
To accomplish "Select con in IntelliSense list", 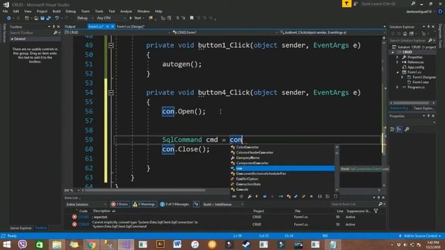I will (x=282, y=168).
